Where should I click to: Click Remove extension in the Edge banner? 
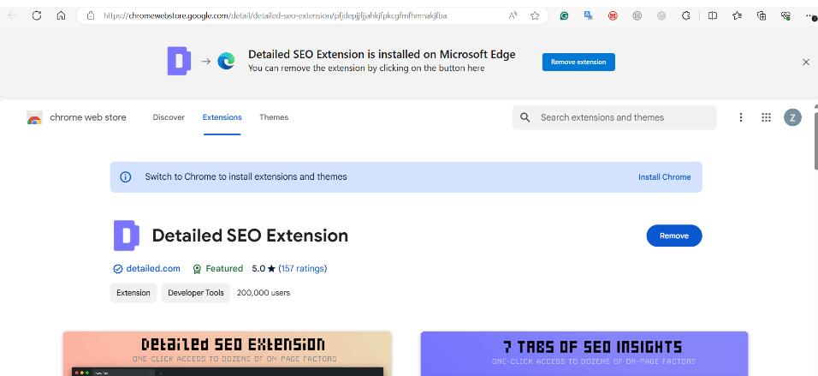point(578,62)
